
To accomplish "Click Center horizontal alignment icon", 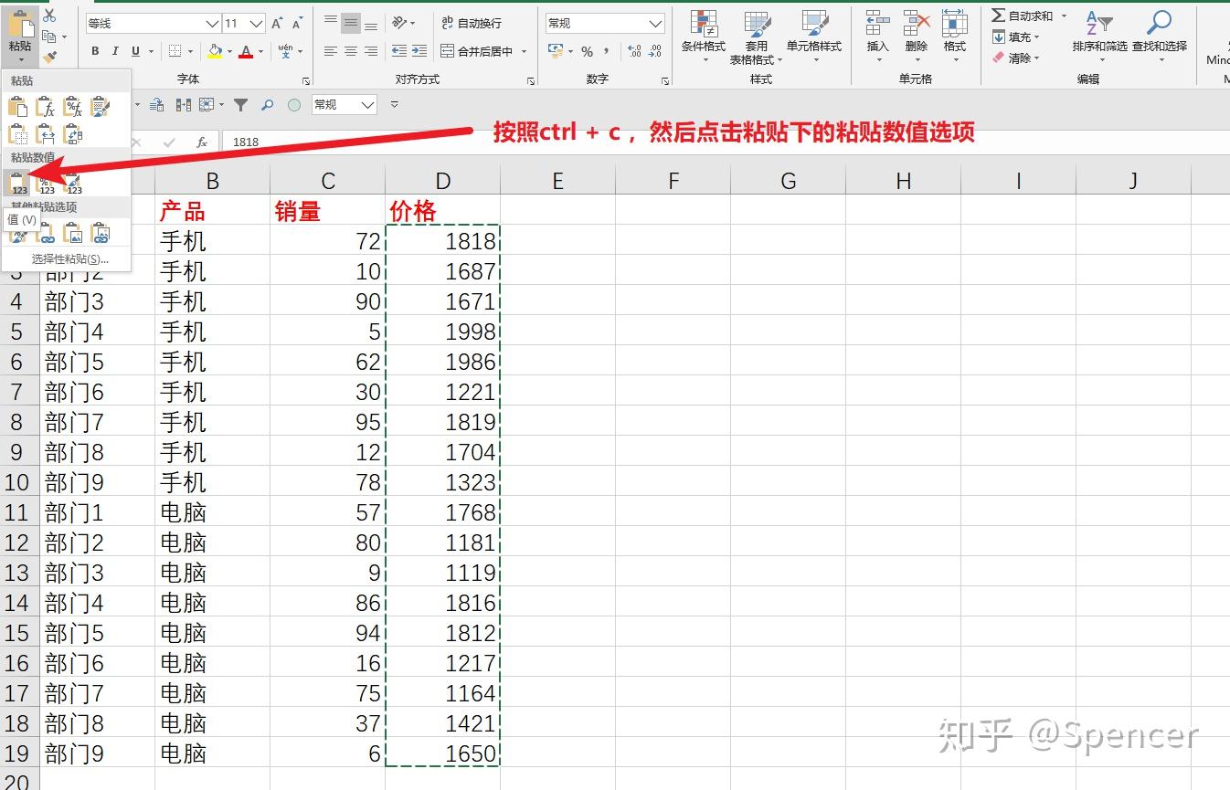I will pyautogui.click(x=351, y=51).
